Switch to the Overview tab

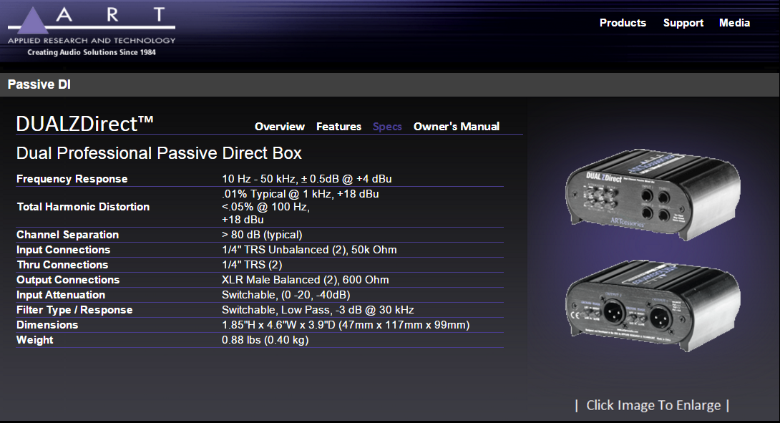point(280,127)
